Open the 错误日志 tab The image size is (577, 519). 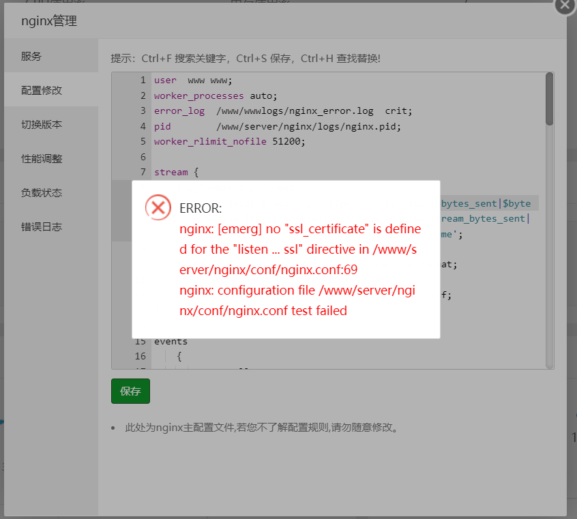click(51, 226)
